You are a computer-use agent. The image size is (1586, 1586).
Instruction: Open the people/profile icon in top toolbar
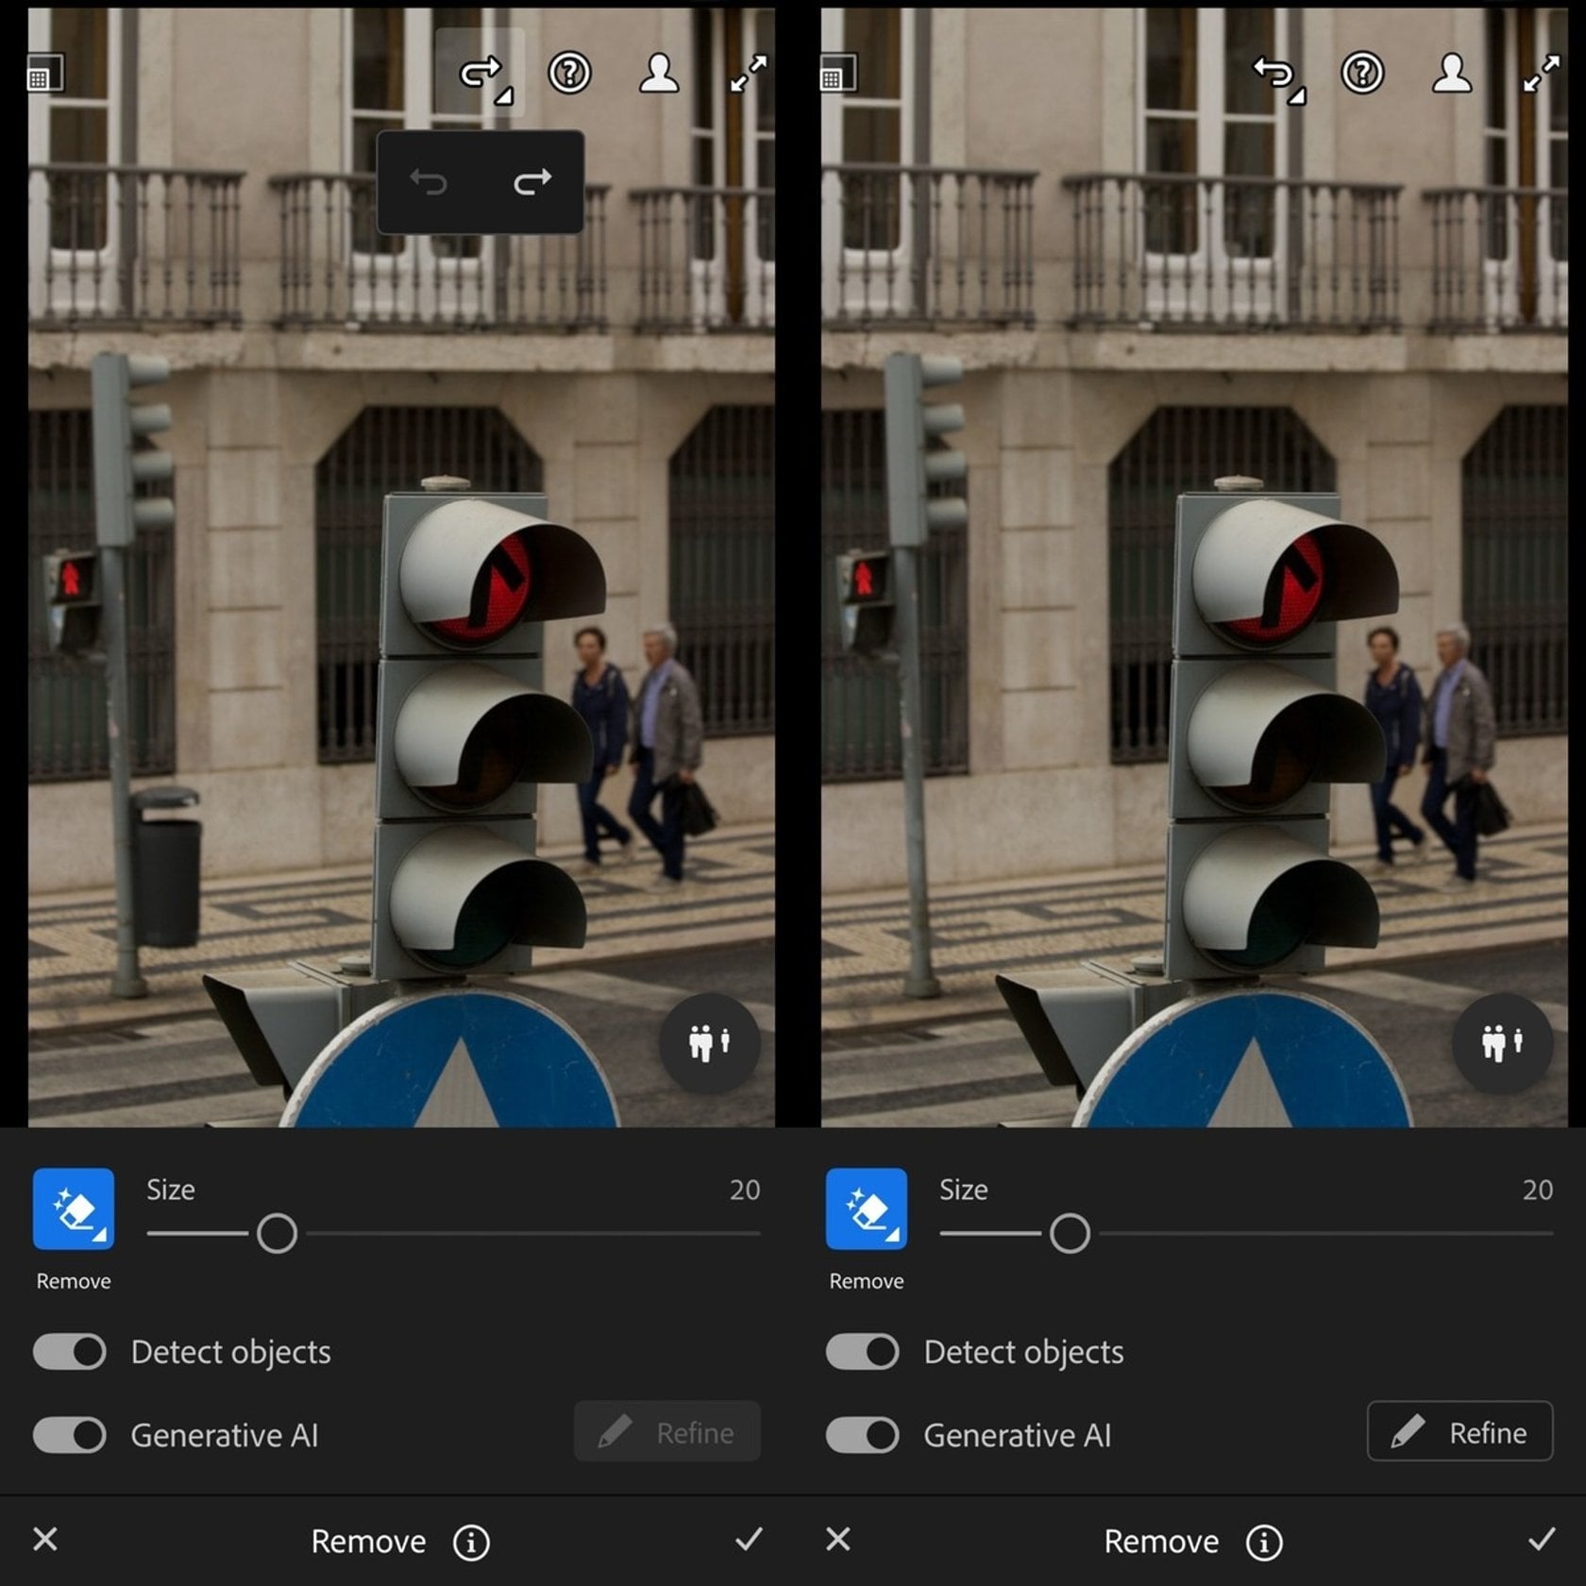(661, 73)
